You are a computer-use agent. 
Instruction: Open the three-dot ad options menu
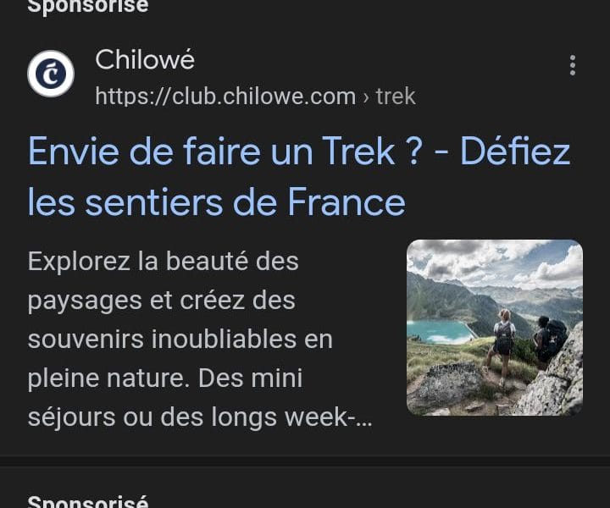point(572,65)
